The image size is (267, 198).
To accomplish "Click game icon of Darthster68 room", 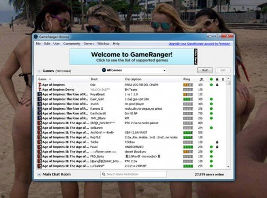I will [39, 113].
